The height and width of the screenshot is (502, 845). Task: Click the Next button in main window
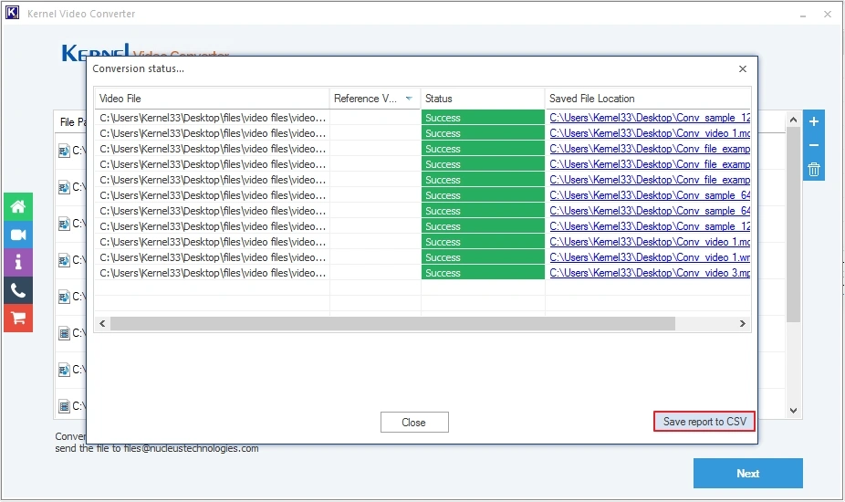(748, 474)
